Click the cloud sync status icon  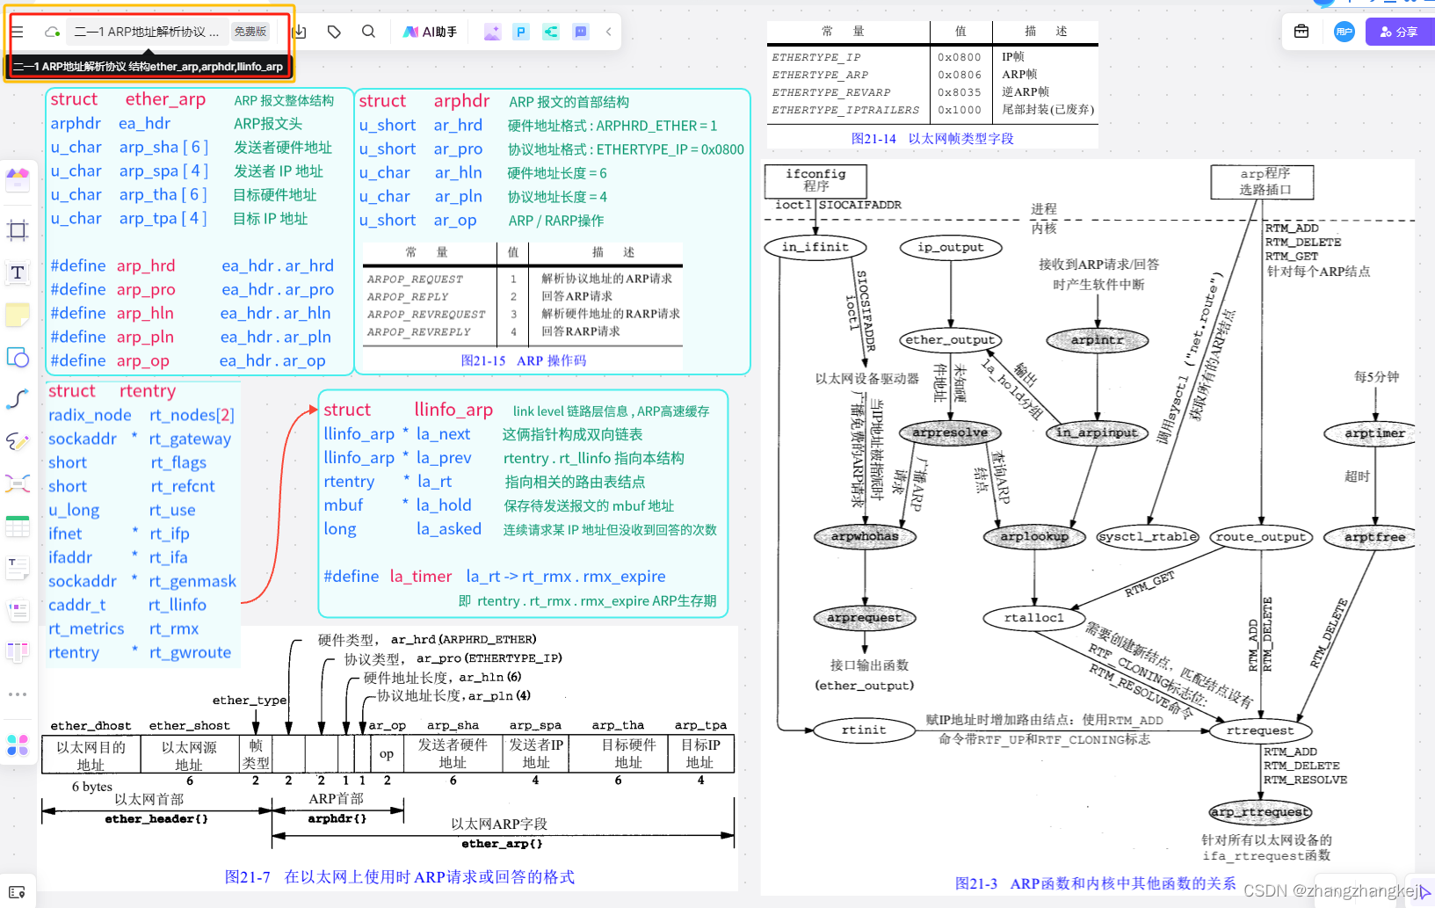coord(53,32)
